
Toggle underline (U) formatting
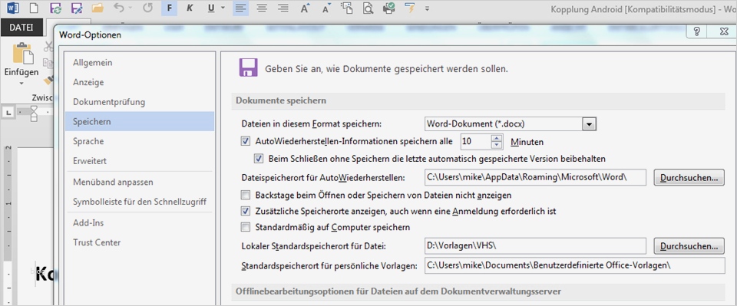tap(210, 8)
